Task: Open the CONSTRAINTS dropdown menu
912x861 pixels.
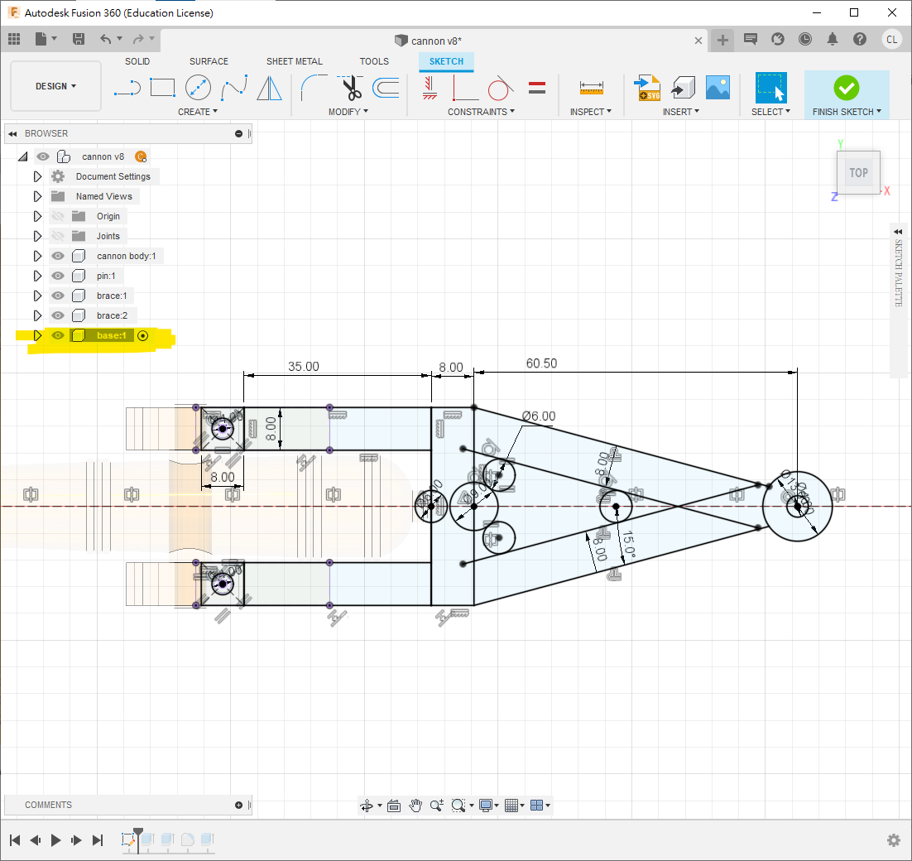Action: tap(481, 112)
